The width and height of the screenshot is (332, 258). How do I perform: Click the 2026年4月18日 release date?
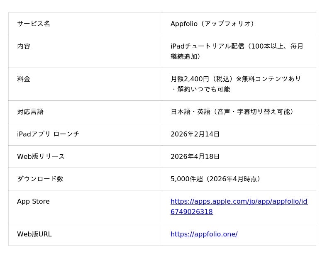point(195,157)
